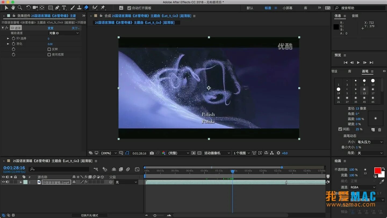Open the 音频 panel tab
387x218 pixels.
(355, 16)
